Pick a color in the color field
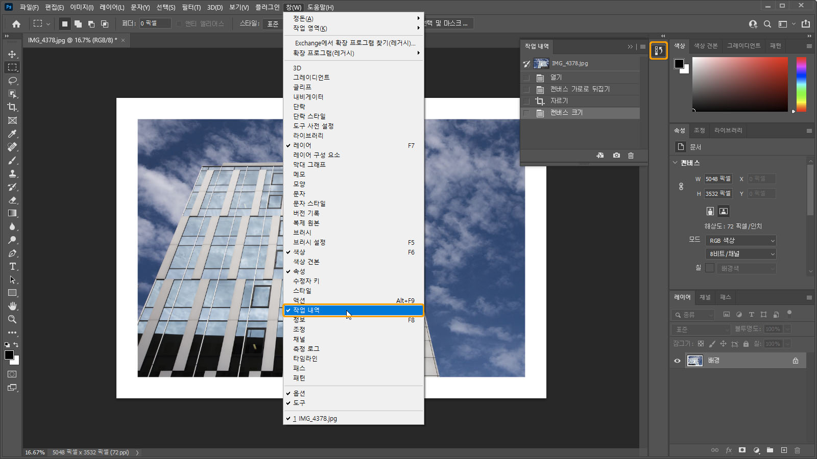 pos(740,84)
